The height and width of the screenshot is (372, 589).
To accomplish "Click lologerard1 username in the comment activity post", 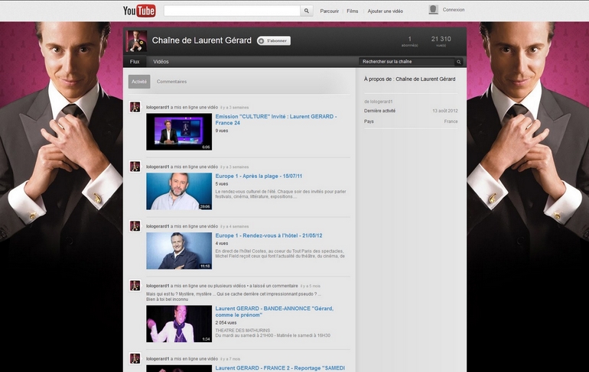I will click(158, 286).
